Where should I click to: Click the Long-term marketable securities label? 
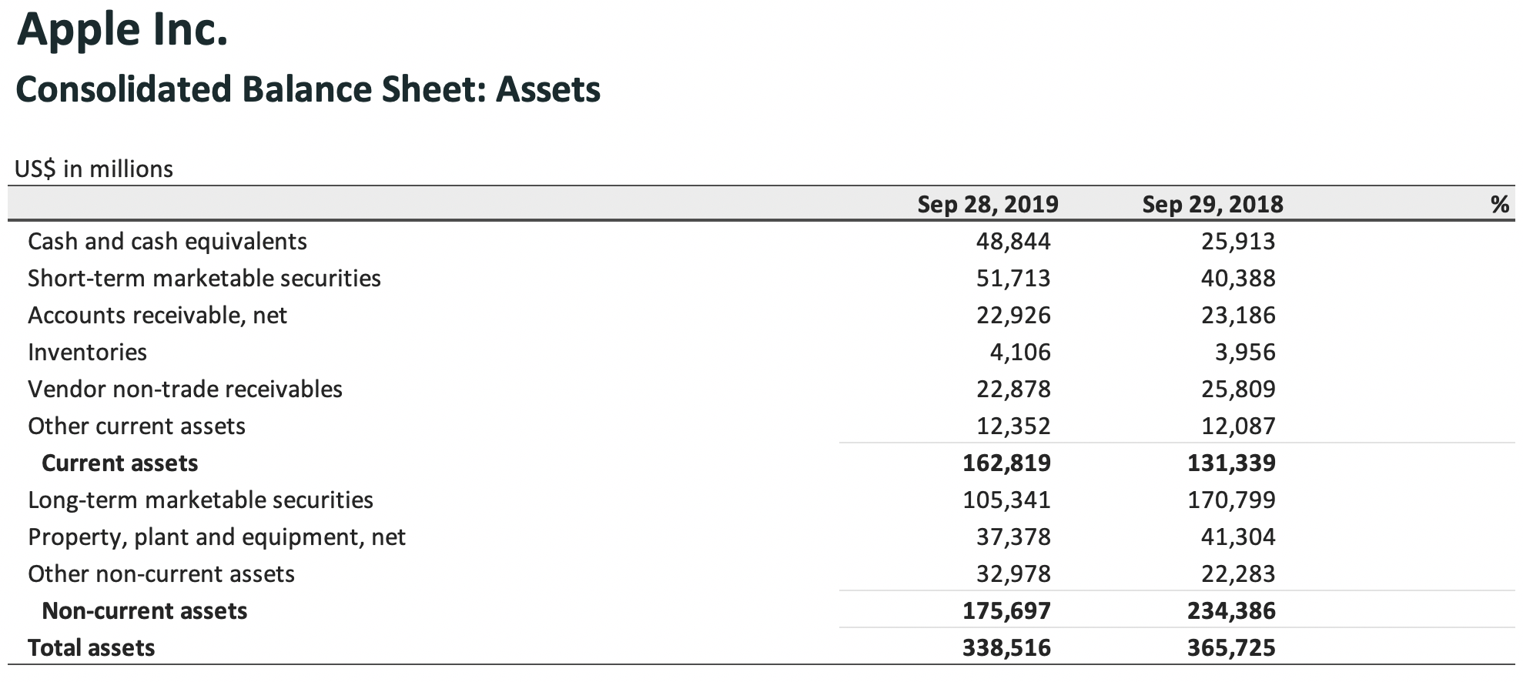click(200, 500)
